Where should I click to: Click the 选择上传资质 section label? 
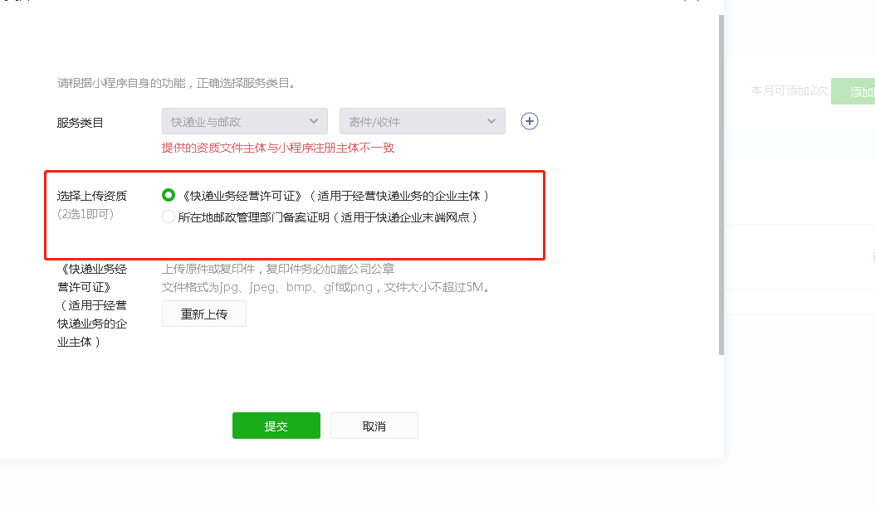(x=91, y=196)
